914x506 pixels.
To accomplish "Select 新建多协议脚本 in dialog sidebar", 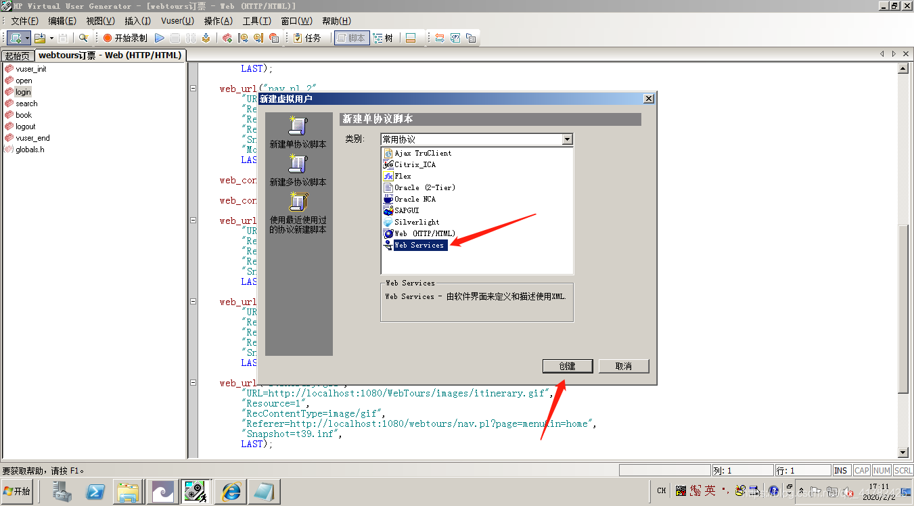I will click(298, 170).
